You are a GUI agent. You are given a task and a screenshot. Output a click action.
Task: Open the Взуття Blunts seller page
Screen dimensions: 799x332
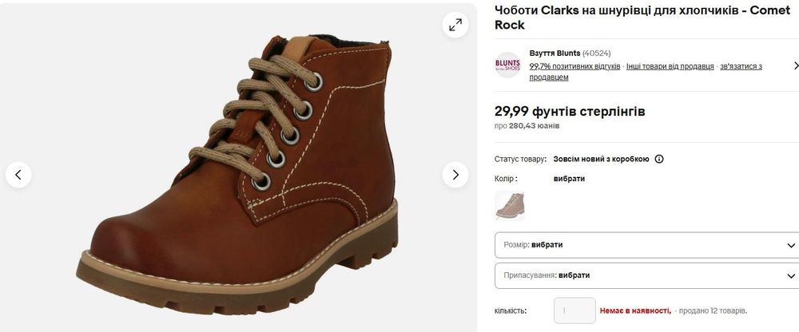click(x=555, y=53)
